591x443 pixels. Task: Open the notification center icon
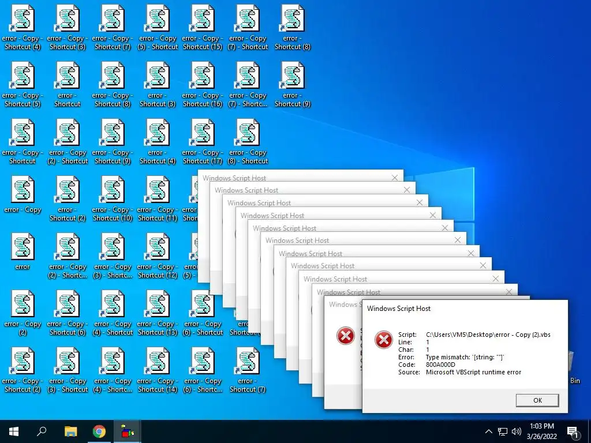coord(573,431)
